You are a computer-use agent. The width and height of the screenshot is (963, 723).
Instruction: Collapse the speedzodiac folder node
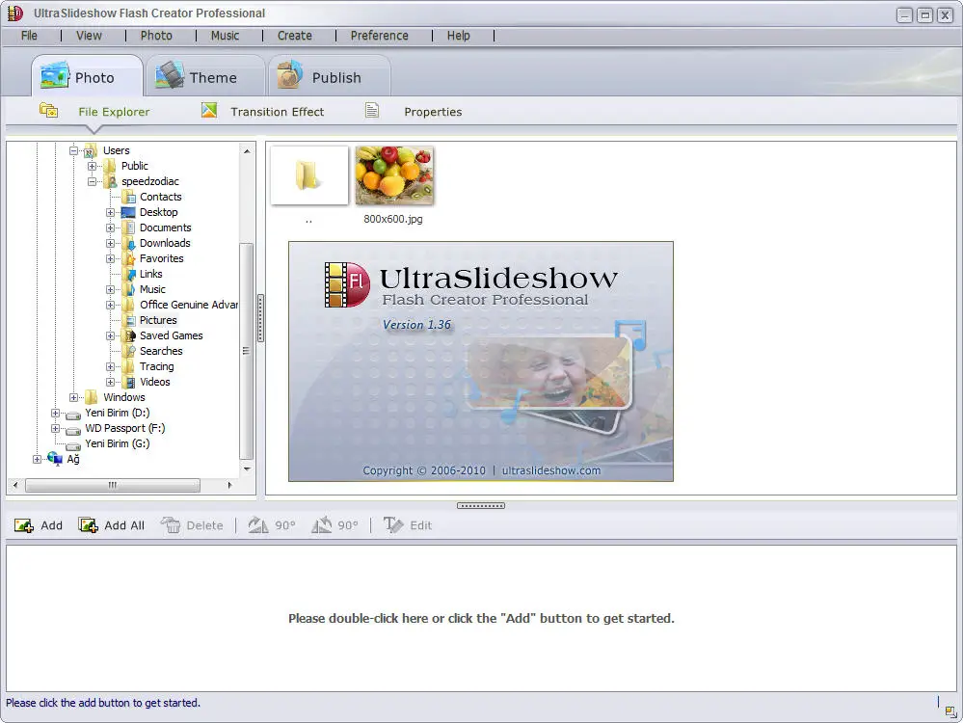(93, 181)
